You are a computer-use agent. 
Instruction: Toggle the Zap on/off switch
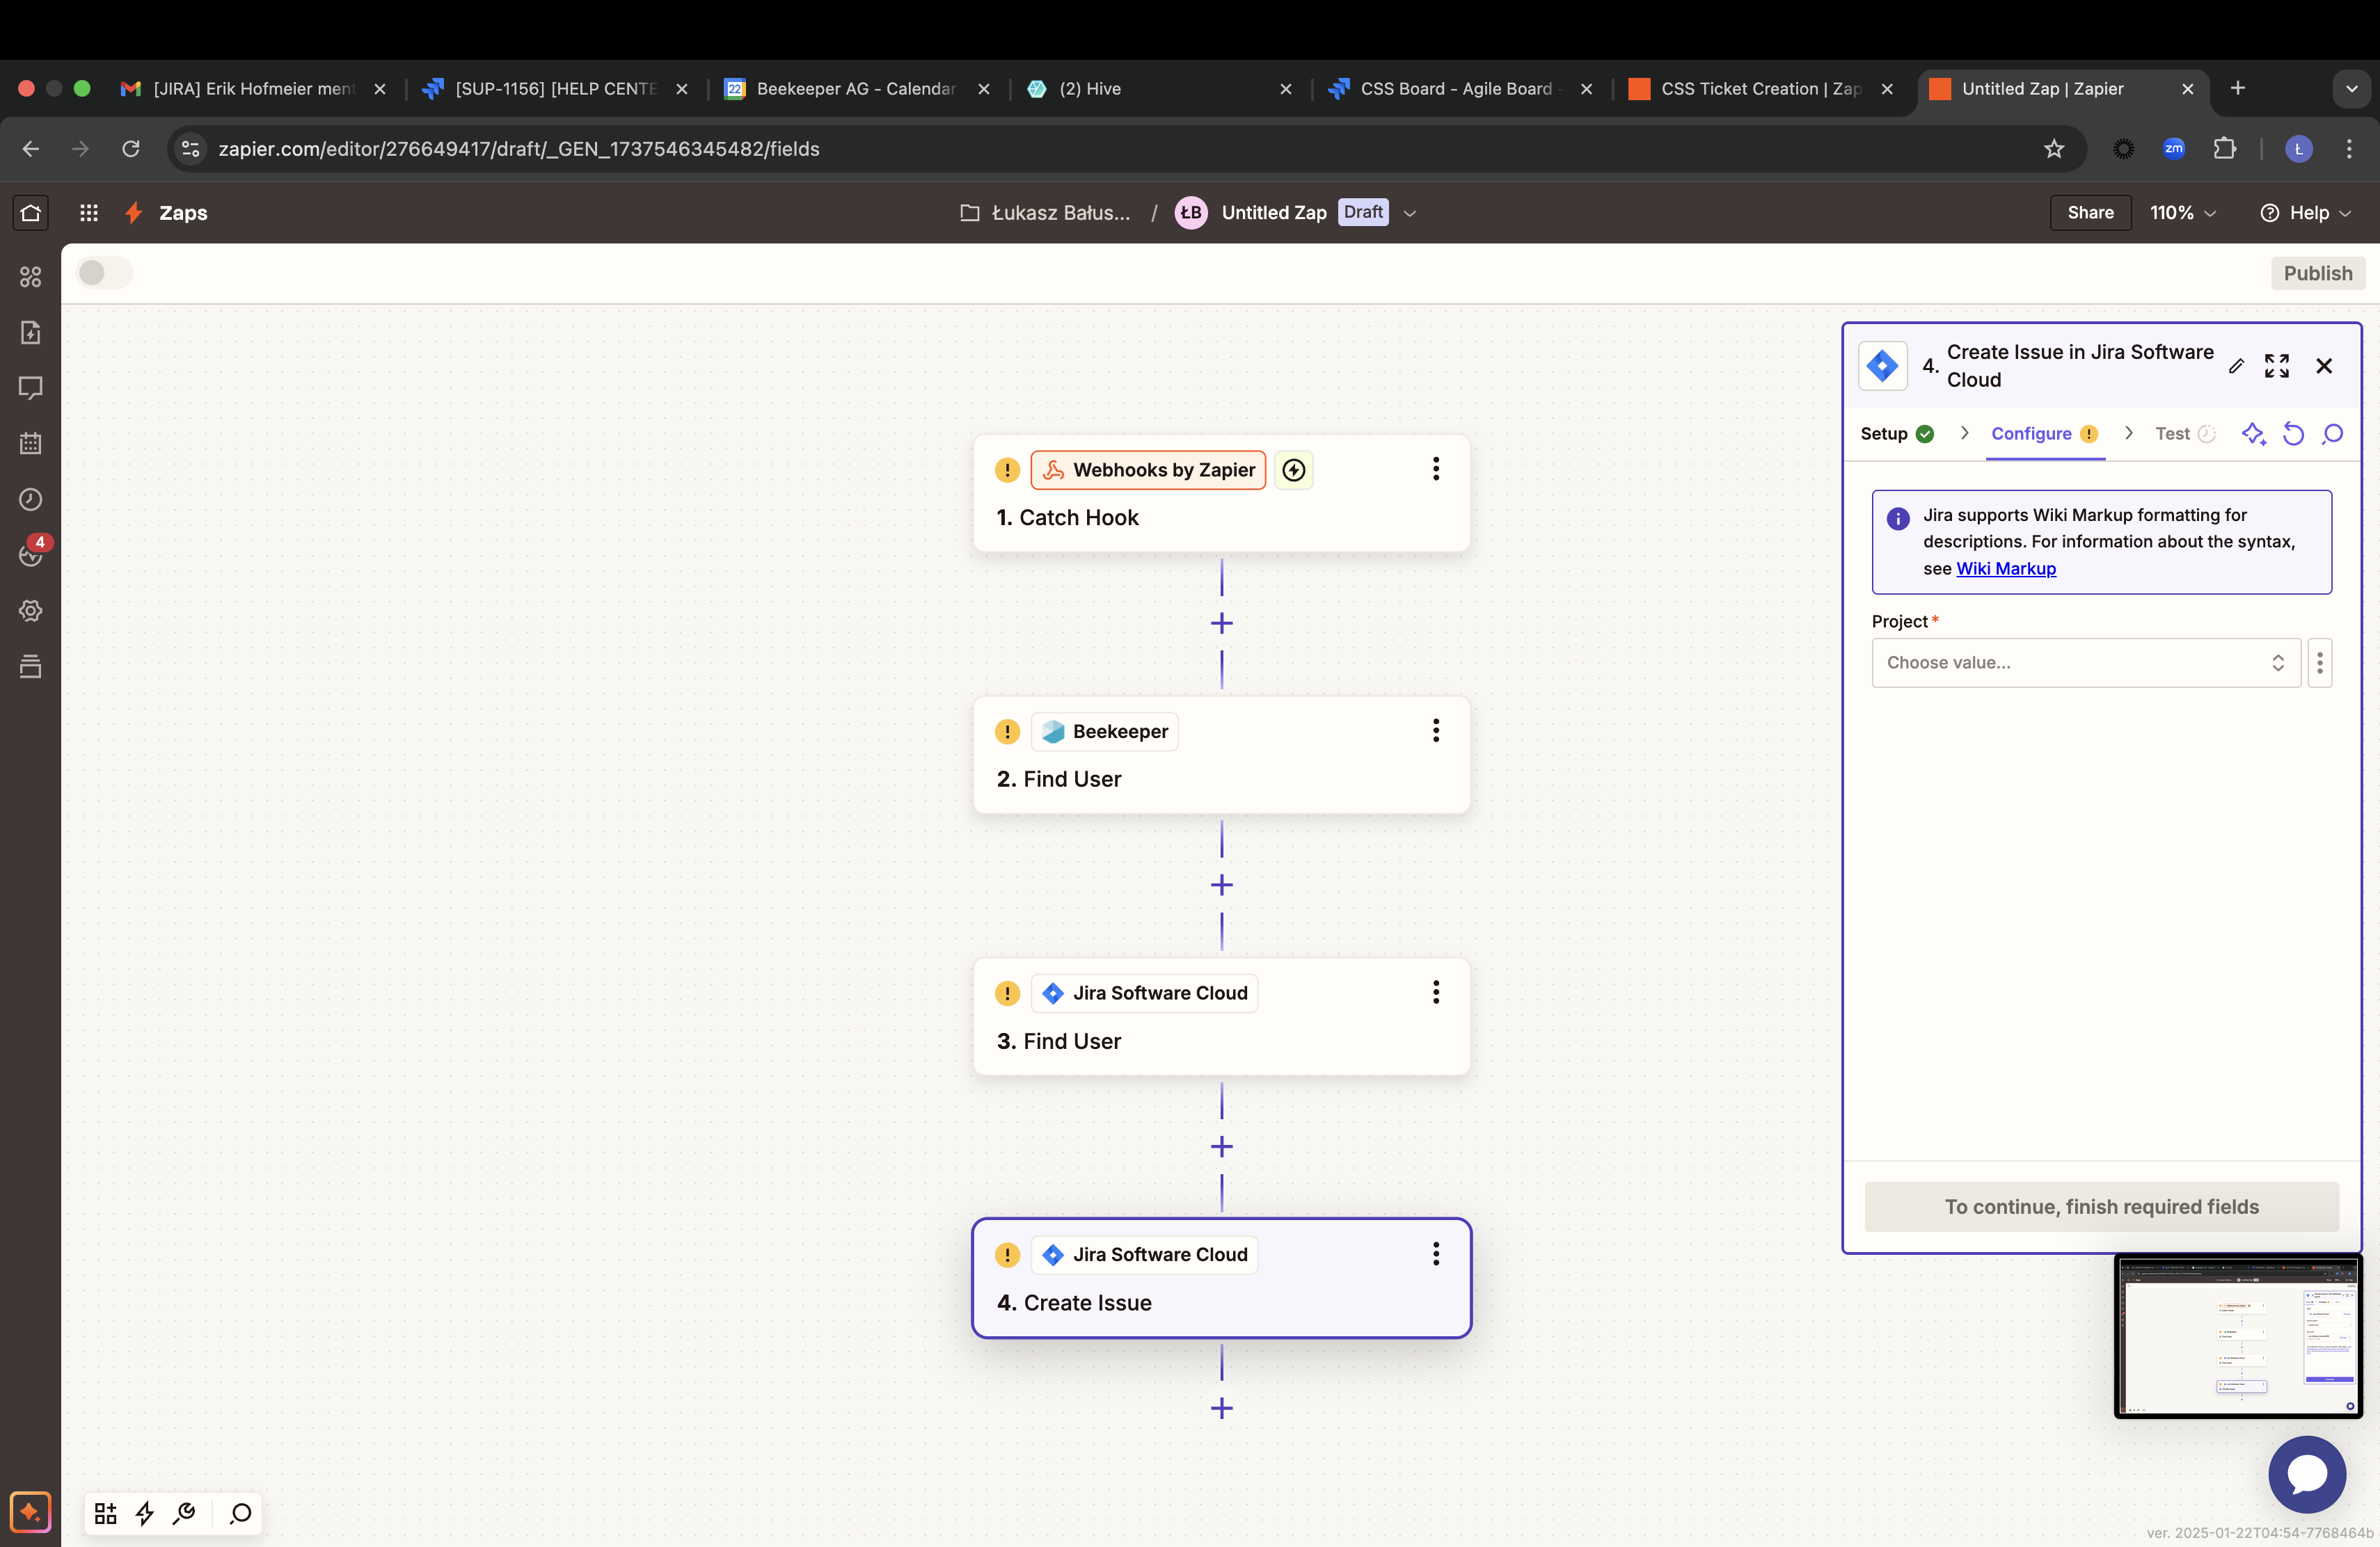coord(104,273)
